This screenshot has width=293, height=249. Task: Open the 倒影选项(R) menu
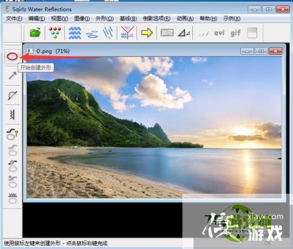(x=156, y=18)
